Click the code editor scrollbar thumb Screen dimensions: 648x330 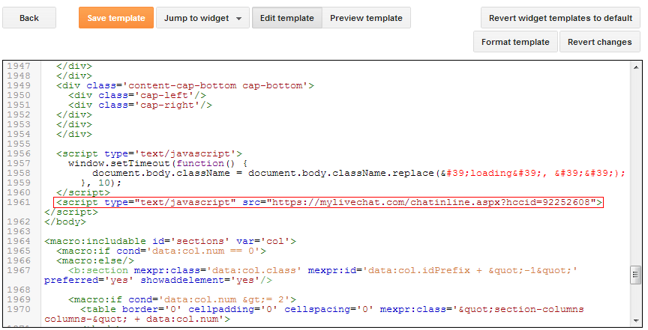636,275
